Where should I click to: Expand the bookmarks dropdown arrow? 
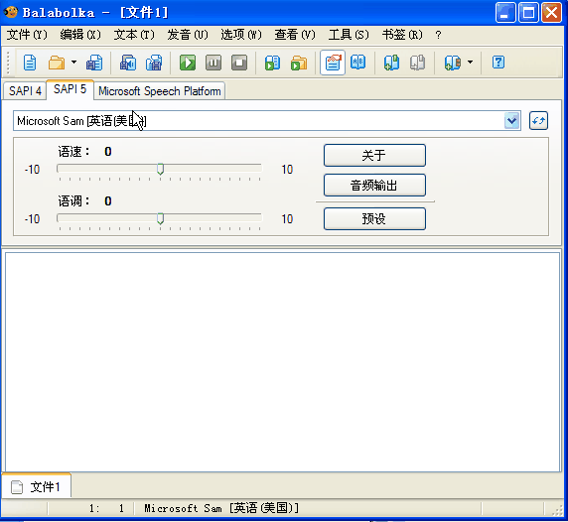click(x=470, y=63)
